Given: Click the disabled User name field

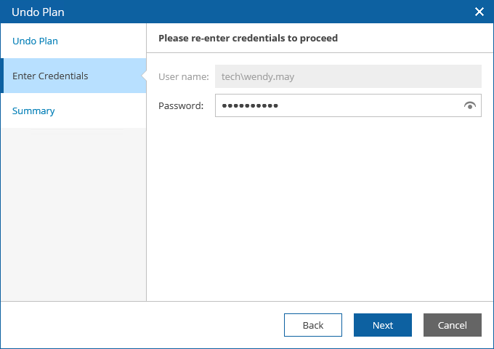Looking at the screenshot, I should click(x=348, y=76).
